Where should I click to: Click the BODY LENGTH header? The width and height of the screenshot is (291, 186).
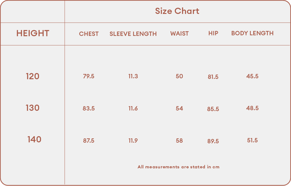coord(252,33)
